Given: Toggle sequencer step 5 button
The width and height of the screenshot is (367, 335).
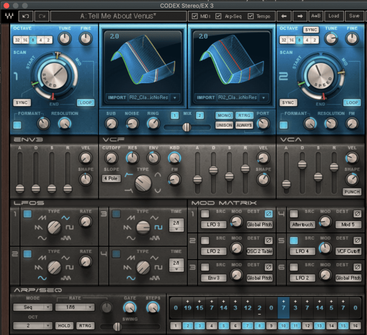Looking at the screenshot, I should coord(223,326).
